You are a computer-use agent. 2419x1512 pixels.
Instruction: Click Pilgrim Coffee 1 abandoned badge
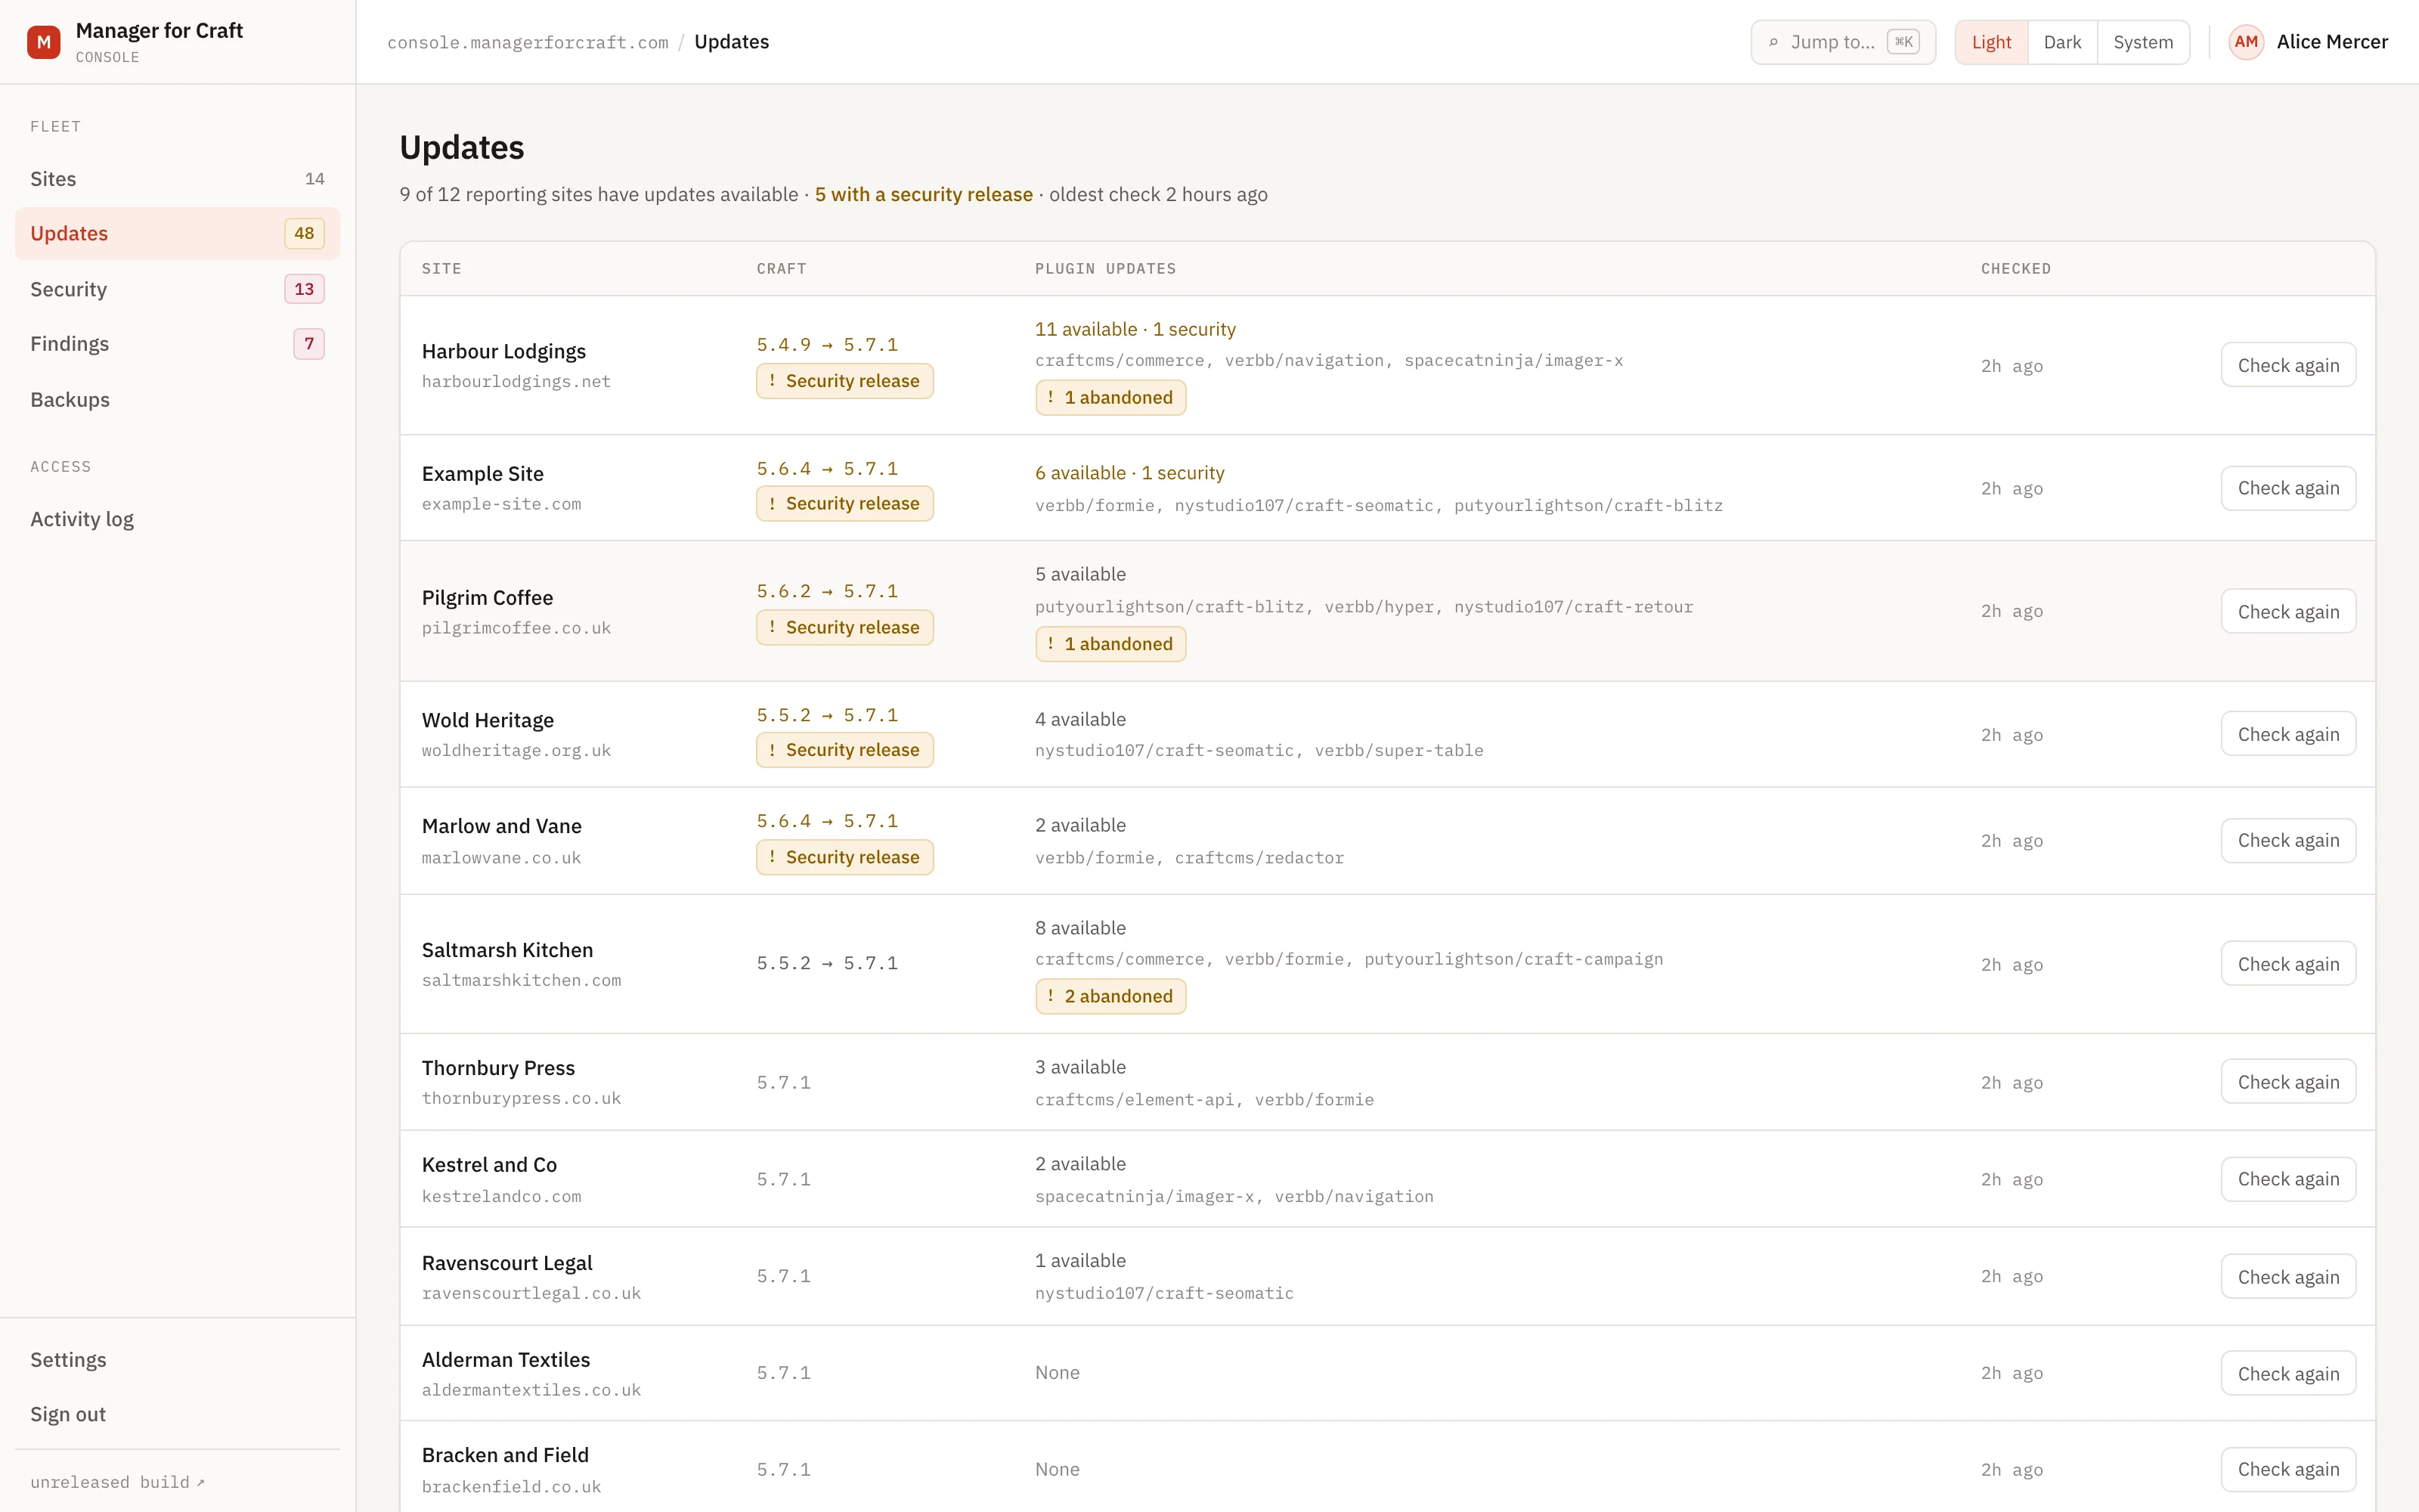(x=1110, y=644)
